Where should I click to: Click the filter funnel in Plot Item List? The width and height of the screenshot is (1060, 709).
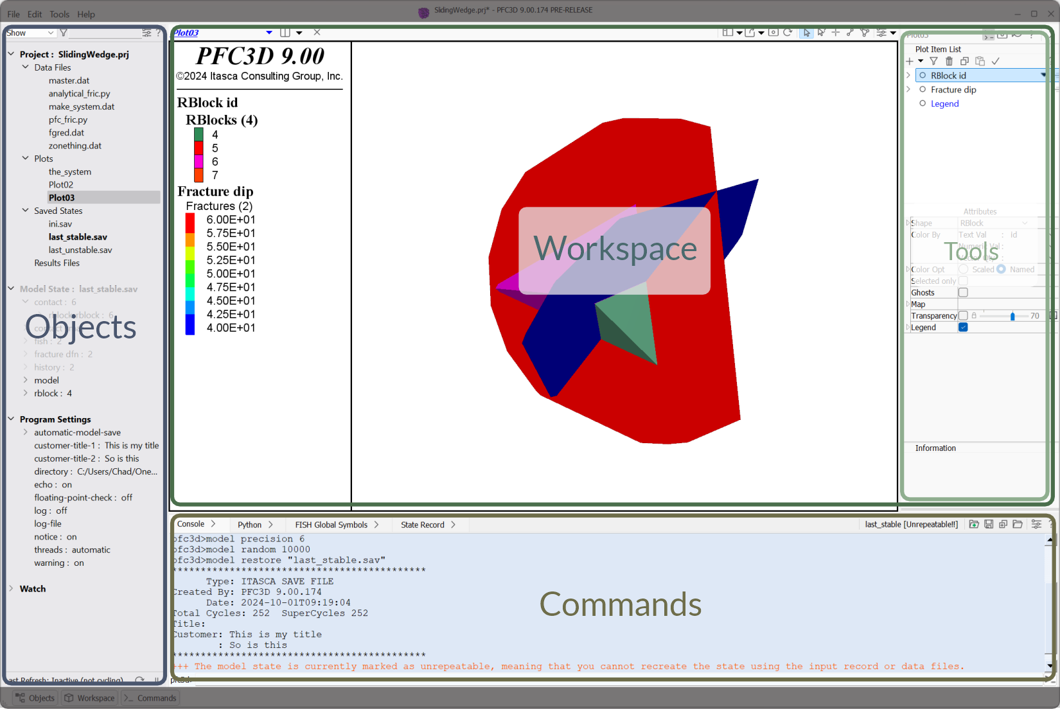tap(933, 61)
